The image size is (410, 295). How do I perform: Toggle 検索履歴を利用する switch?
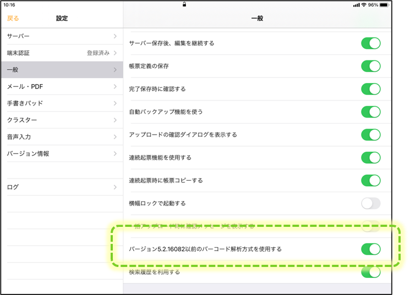370,272
